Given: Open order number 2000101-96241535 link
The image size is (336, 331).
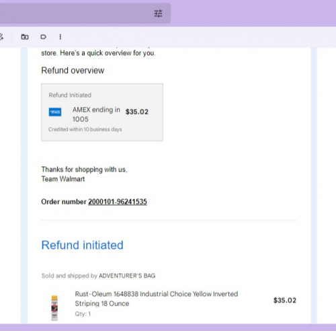Looking at the screenshot, I should click(x=118, y=202).
